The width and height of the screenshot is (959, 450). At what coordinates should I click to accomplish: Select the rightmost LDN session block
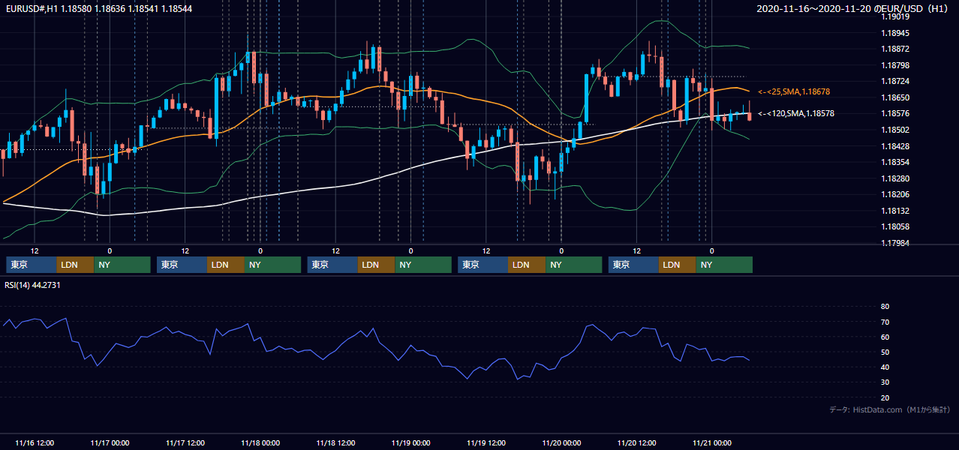678,265
